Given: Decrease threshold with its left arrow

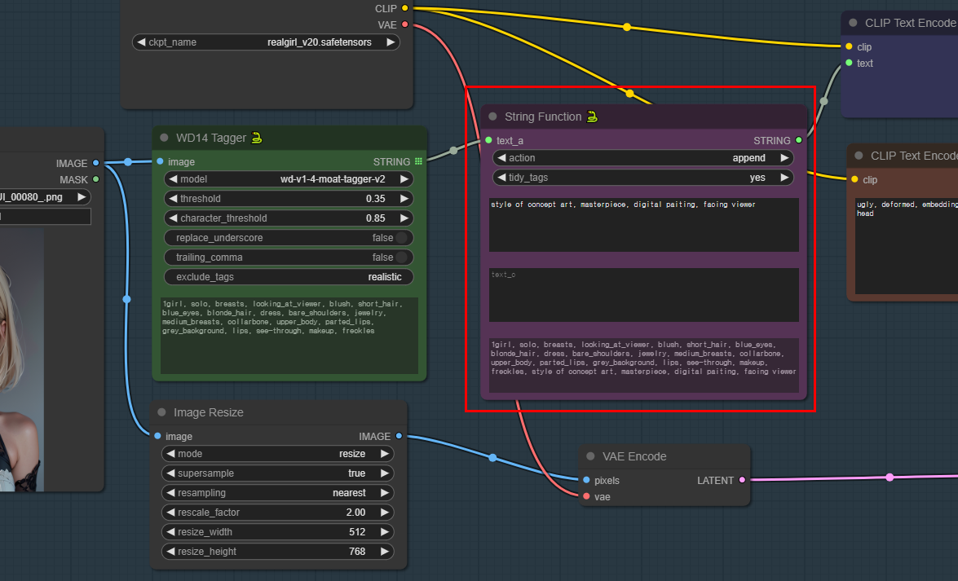Looking at the screenshot, I should click(173, 199).
